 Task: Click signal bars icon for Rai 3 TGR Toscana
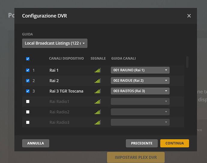[98, 91]
